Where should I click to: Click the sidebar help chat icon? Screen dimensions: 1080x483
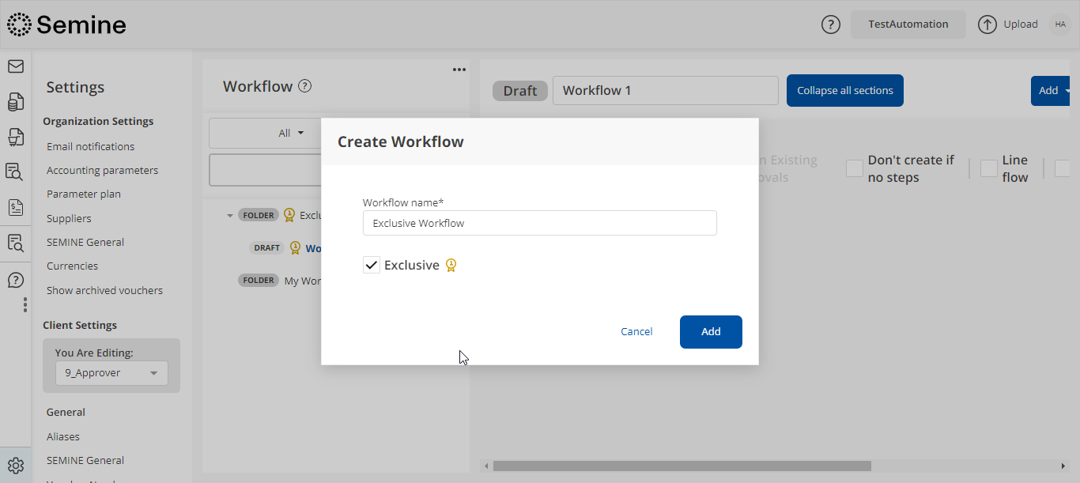pos(15,280)
